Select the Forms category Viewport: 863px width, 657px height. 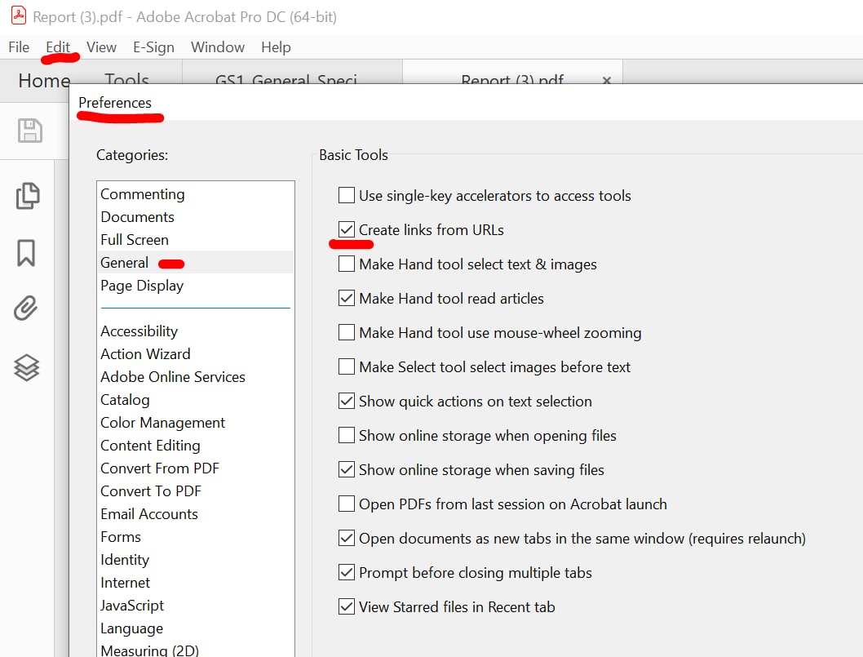pyautogui.click(x=196, y=537)
